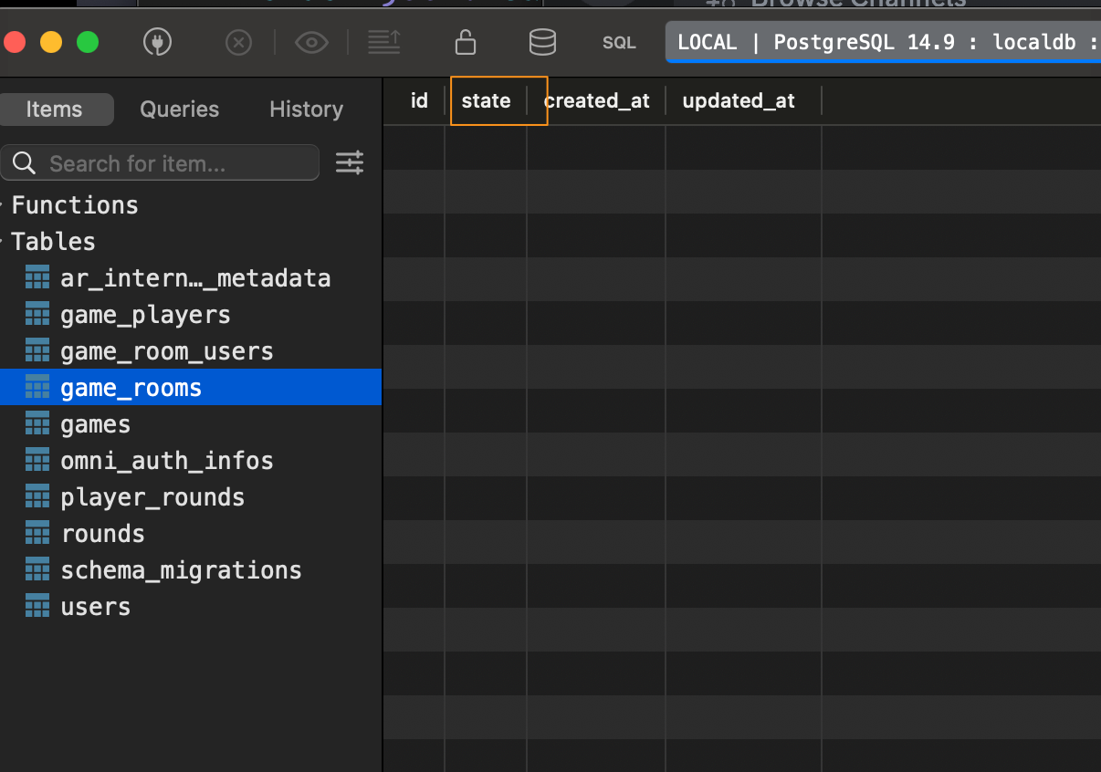Open the game_players table

point(145,315)
